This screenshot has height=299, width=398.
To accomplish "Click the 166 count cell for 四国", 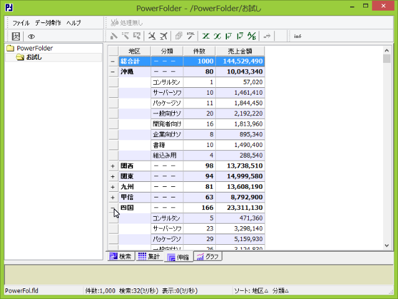I will click(199, 207).
